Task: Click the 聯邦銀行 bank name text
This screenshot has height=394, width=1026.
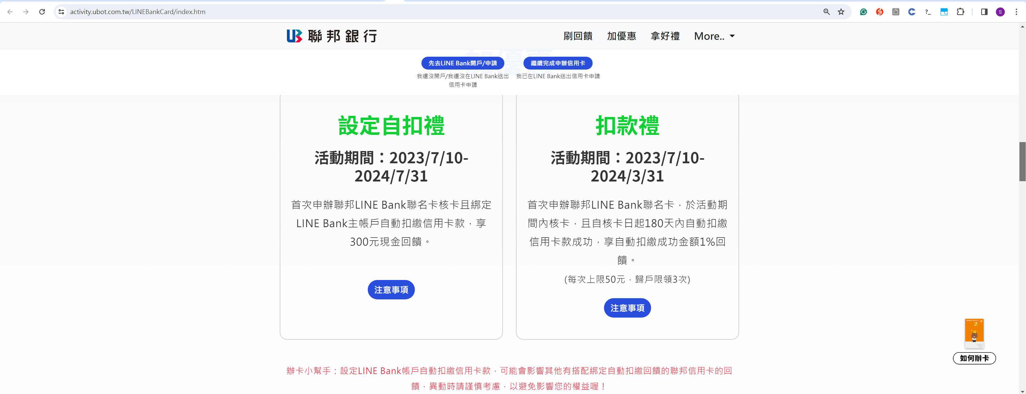Action: click(342, 36)
